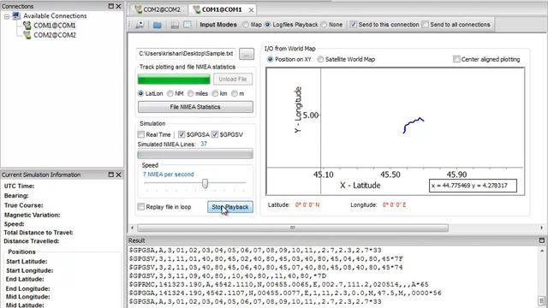This screenshot has width=548, height=308.
Task: Click the Result panel scroll up arrow
Action: (542, 251)
